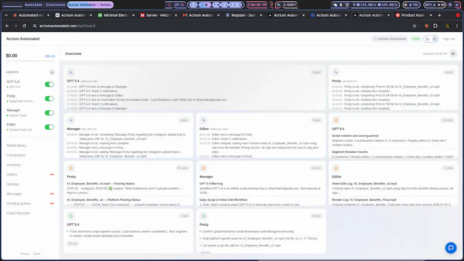Click the GPT 5.4 activity pulse icon
464x261 pixels.
(71, 72)
